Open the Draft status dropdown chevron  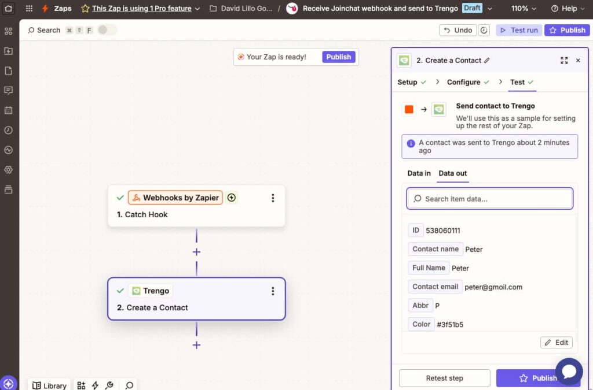coord(490,9)
